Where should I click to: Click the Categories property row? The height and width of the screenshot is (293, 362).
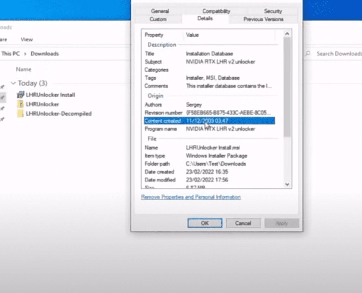click(x=210, y=70)
